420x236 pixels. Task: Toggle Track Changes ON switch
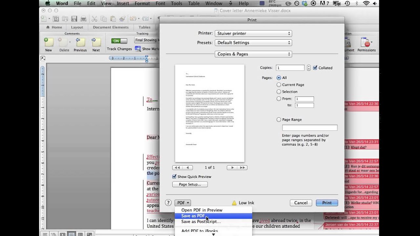119,41
